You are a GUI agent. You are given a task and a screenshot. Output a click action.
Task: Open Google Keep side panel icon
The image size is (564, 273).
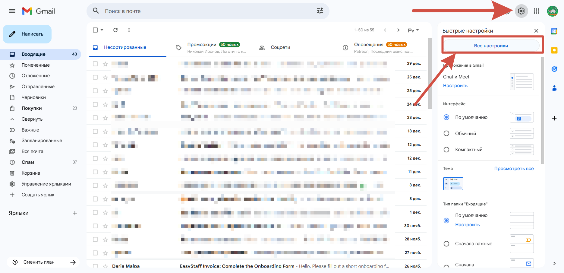[554, 50]
